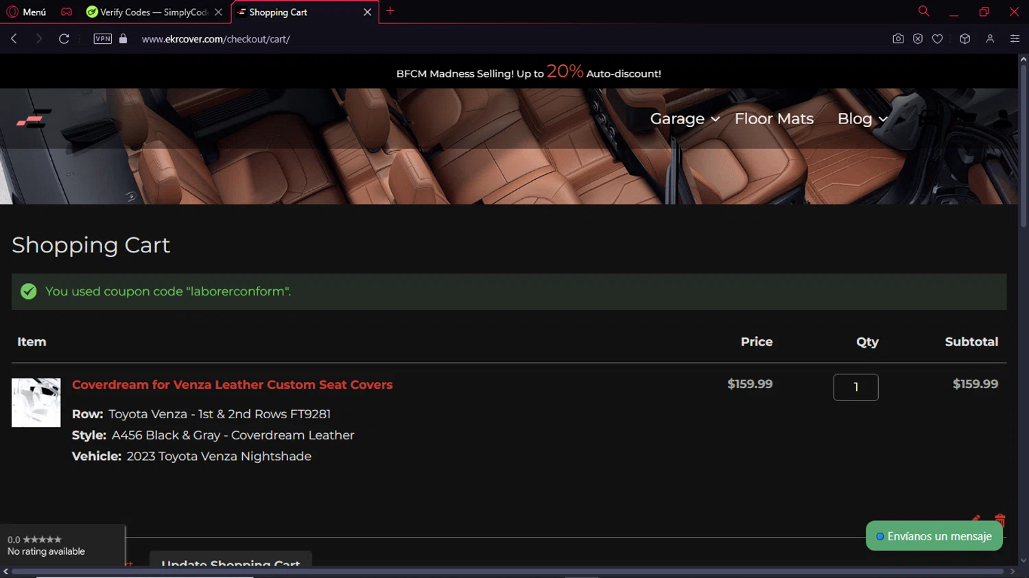Open the Floor Mats navigation link
The width and height of the screenshot is (1029, 578).
(x=774, y=119)
